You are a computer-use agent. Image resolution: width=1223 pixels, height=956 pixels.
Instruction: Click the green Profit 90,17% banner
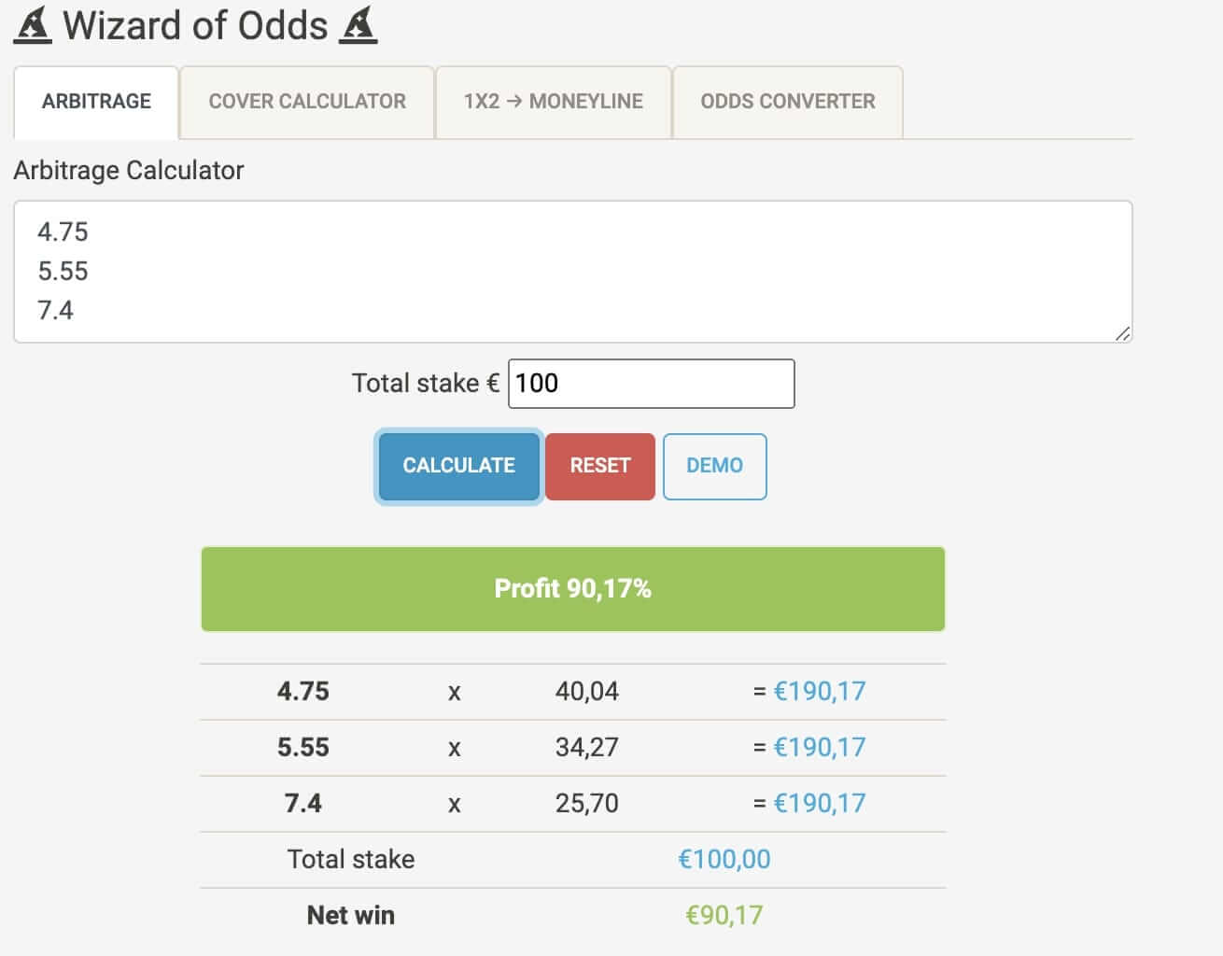point(573,589)
